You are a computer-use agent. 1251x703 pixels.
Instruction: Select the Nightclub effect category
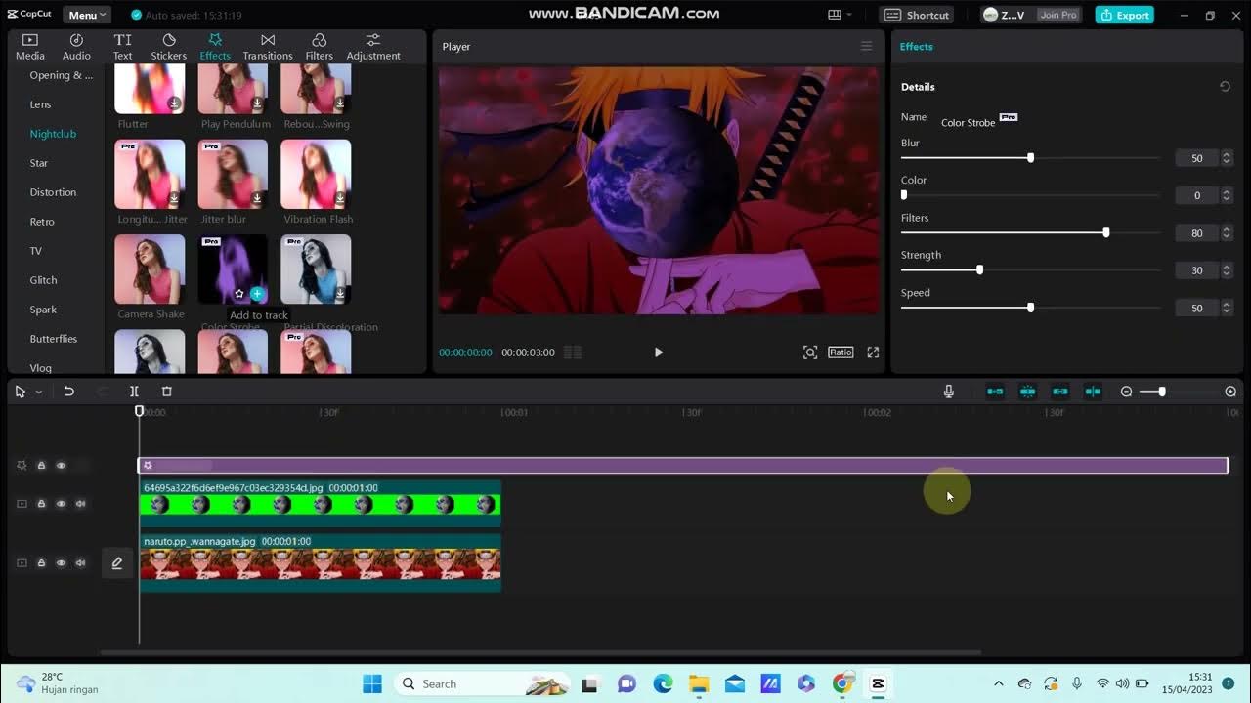click(53, 134)
